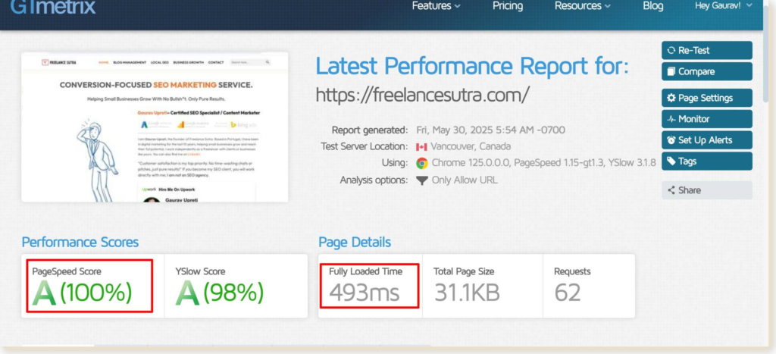Click the Requests 62 value

click(x=567, y=293)
